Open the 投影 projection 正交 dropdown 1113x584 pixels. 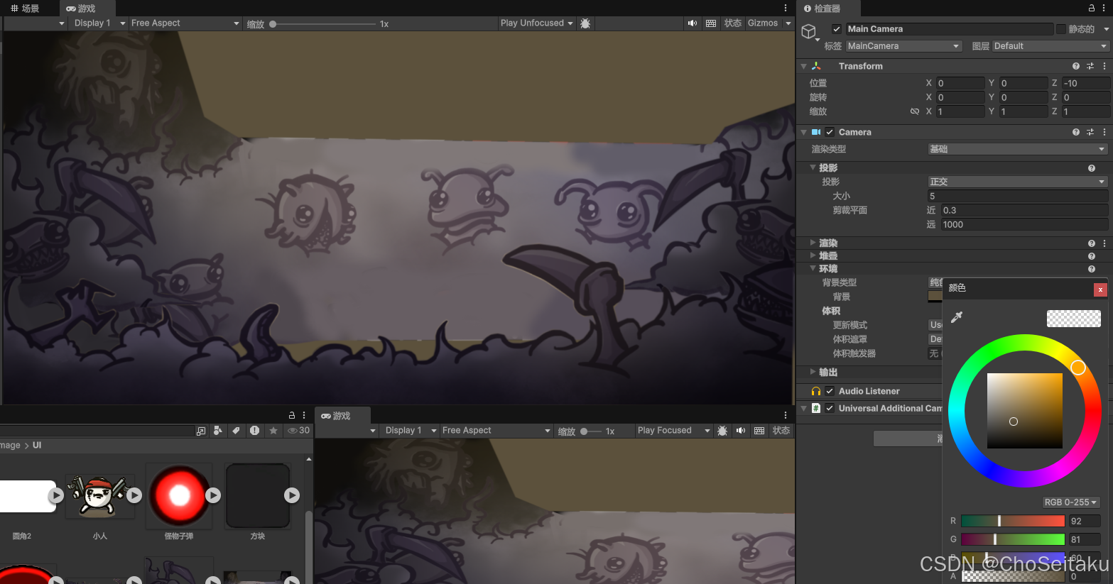tap(1018, 182)
